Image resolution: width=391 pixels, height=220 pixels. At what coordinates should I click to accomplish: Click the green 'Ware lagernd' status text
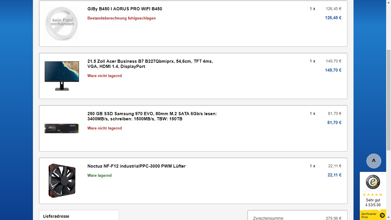point(100,176)
